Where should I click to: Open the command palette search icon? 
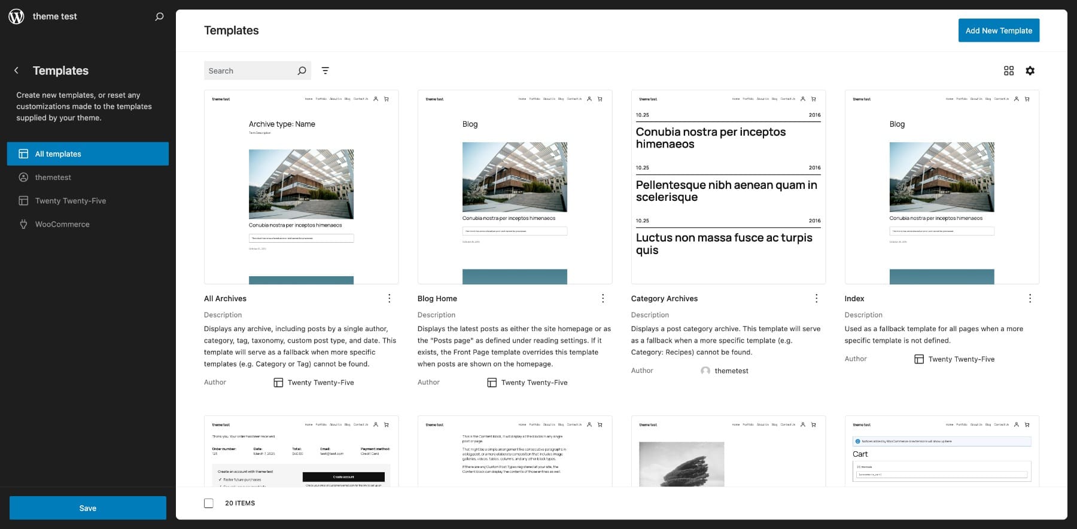[x=159, y=17]
